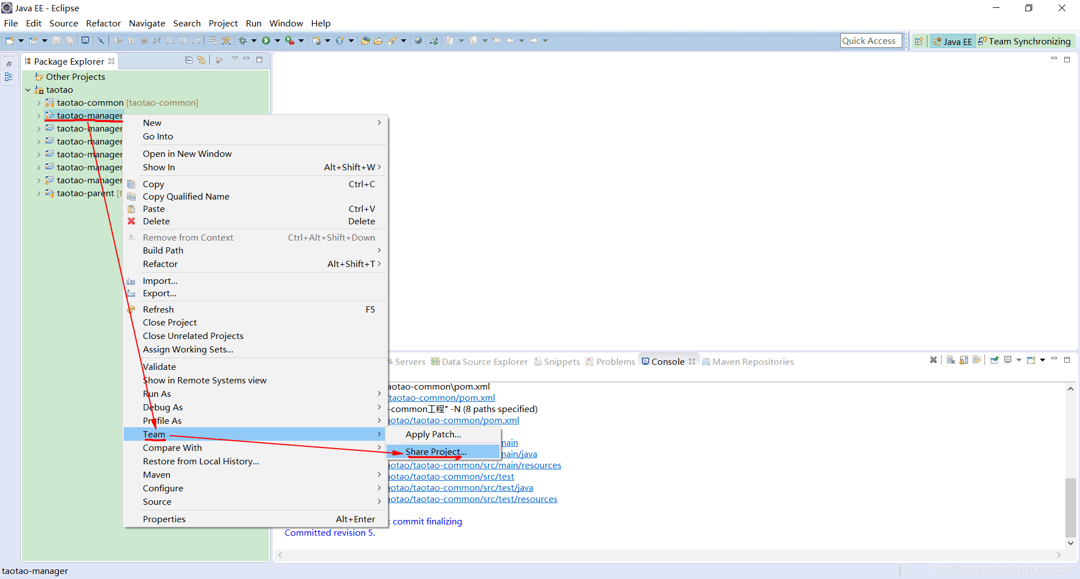Click the Quick Access input field

[x=871, y=40]
